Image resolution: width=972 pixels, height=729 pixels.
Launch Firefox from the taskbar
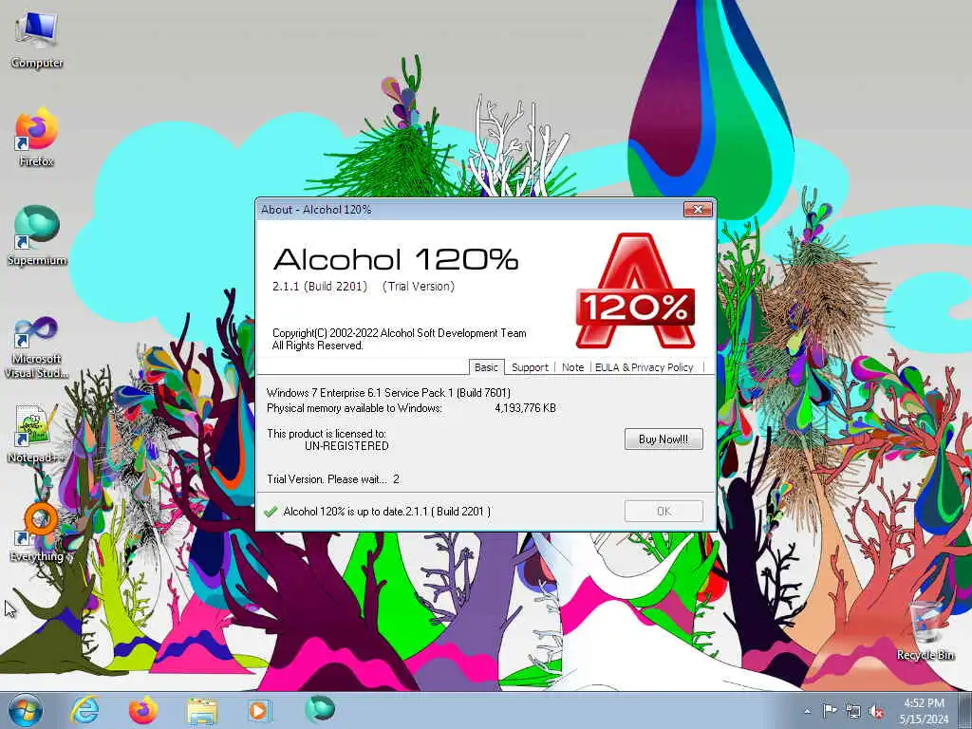tap(143, 710)
